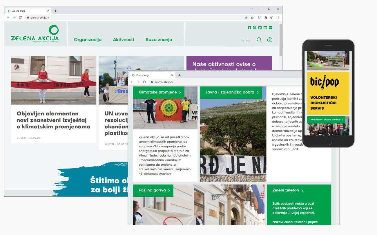Open the Flickr social icon
The image size is (377, 235).
pos(270,28)
